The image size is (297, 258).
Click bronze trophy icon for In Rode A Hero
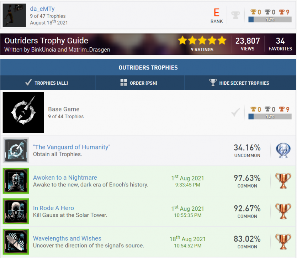pyautogui.click(x=283, y=211)
